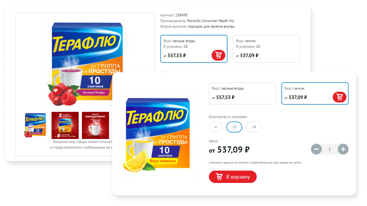Image resolution: width=367 pixels, height=206 pixels.
Task: Choose лесные ягоды flavor in the front card
Action: [x=242, y=93]
